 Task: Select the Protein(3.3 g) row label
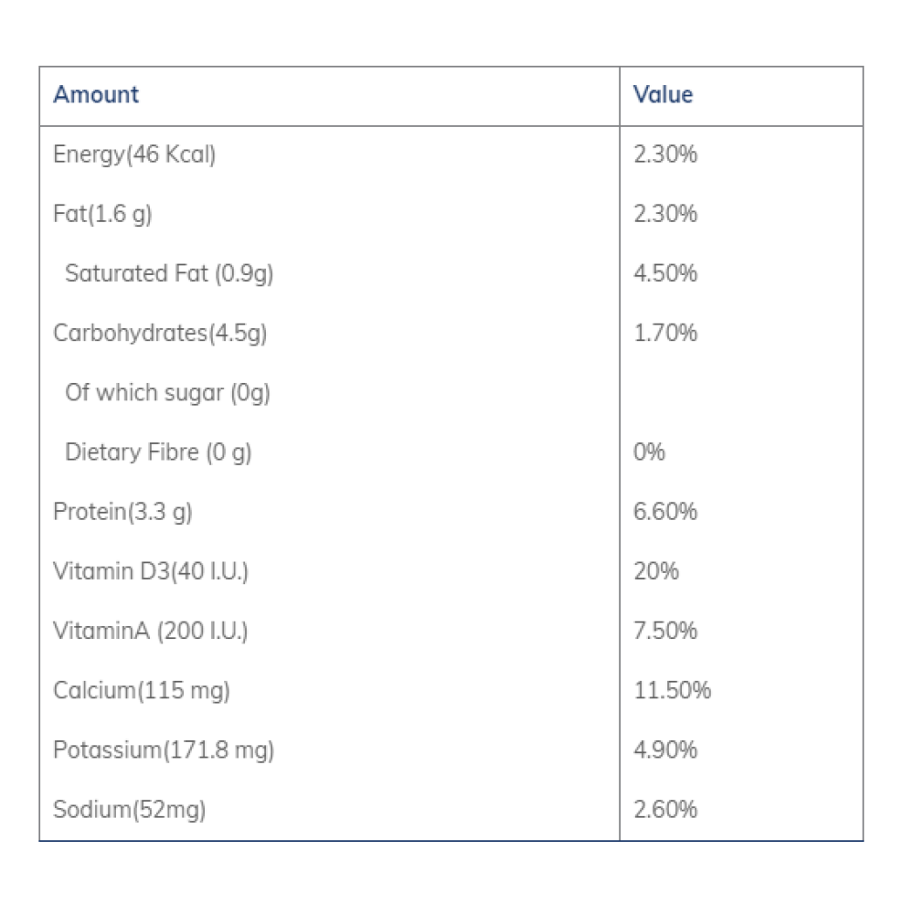click(122, 512)
